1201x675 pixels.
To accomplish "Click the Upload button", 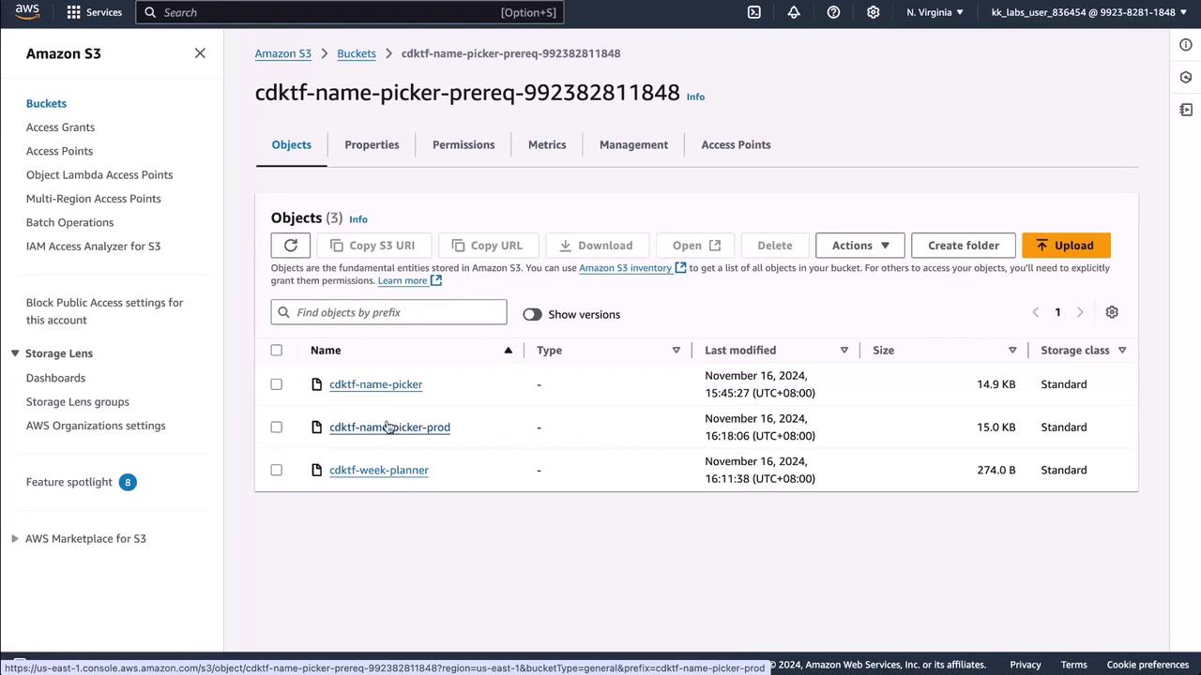I will pyautogui.click(x=1066, y=246).
